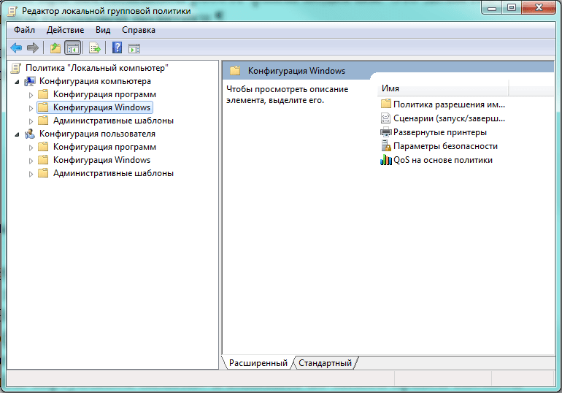The image size is (562, 393).
Task: Click the Конфигурация компьютера node icon
Action: [30, 81]
